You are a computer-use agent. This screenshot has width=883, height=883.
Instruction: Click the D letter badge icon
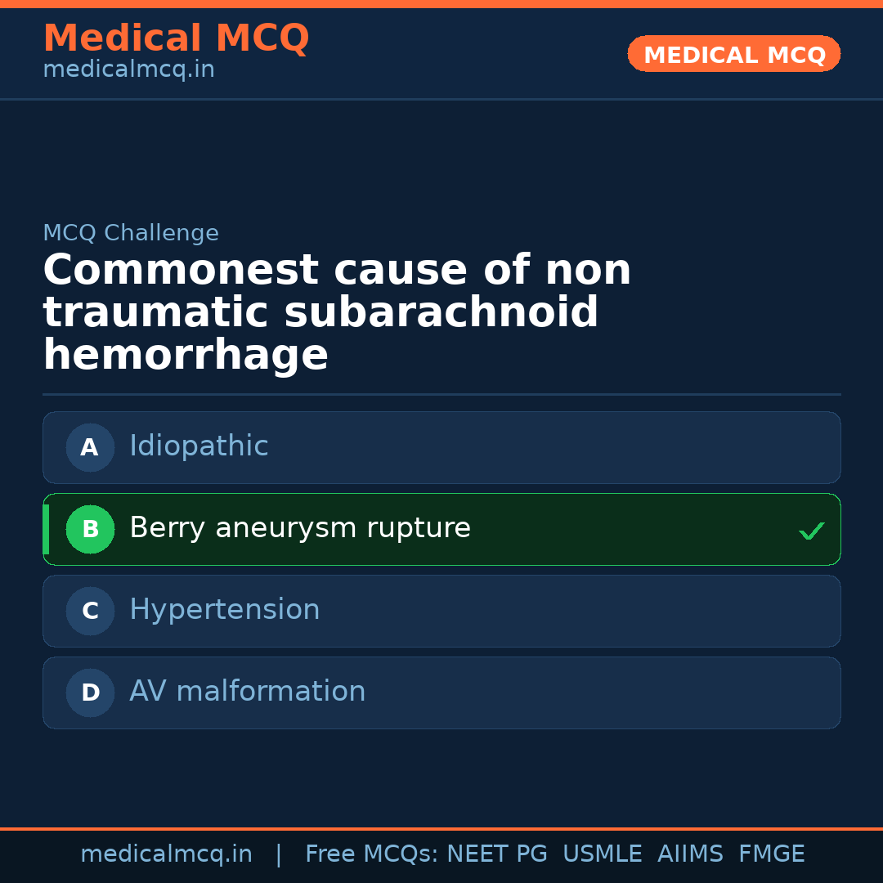[90, 693]
